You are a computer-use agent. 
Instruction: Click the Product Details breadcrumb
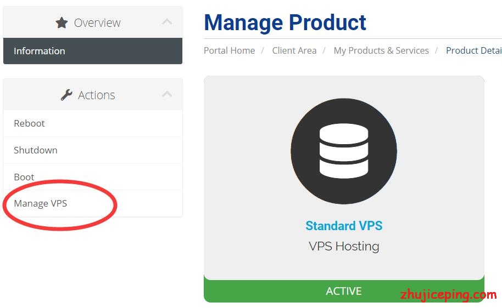[474, 50]
